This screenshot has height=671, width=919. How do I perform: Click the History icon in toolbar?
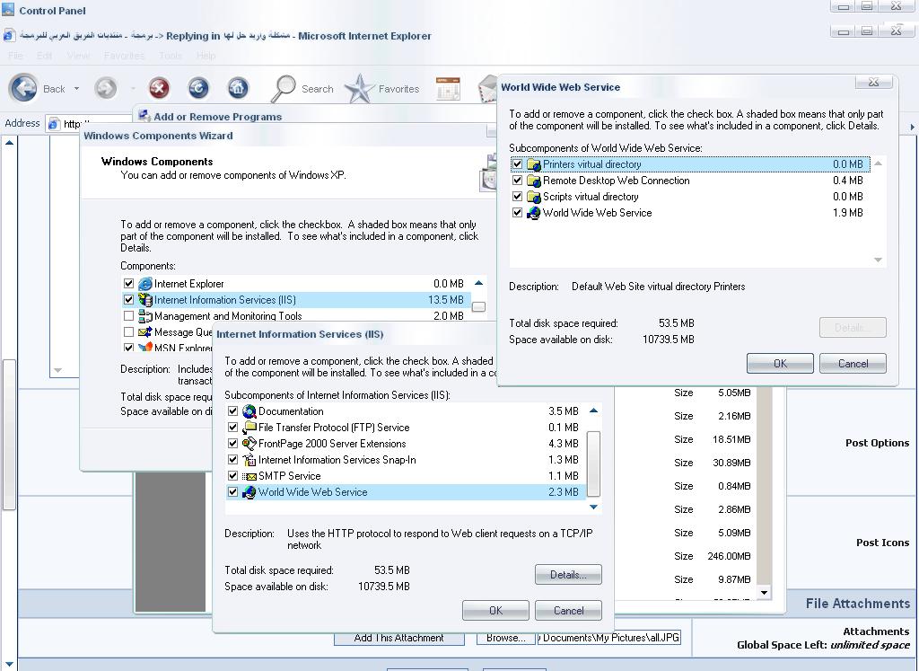pyautogui.click(x=448, y=89)
